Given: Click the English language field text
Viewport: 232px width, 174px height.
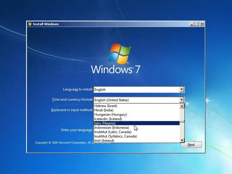Looking at the screenshot, I should (x=100, y=90).
